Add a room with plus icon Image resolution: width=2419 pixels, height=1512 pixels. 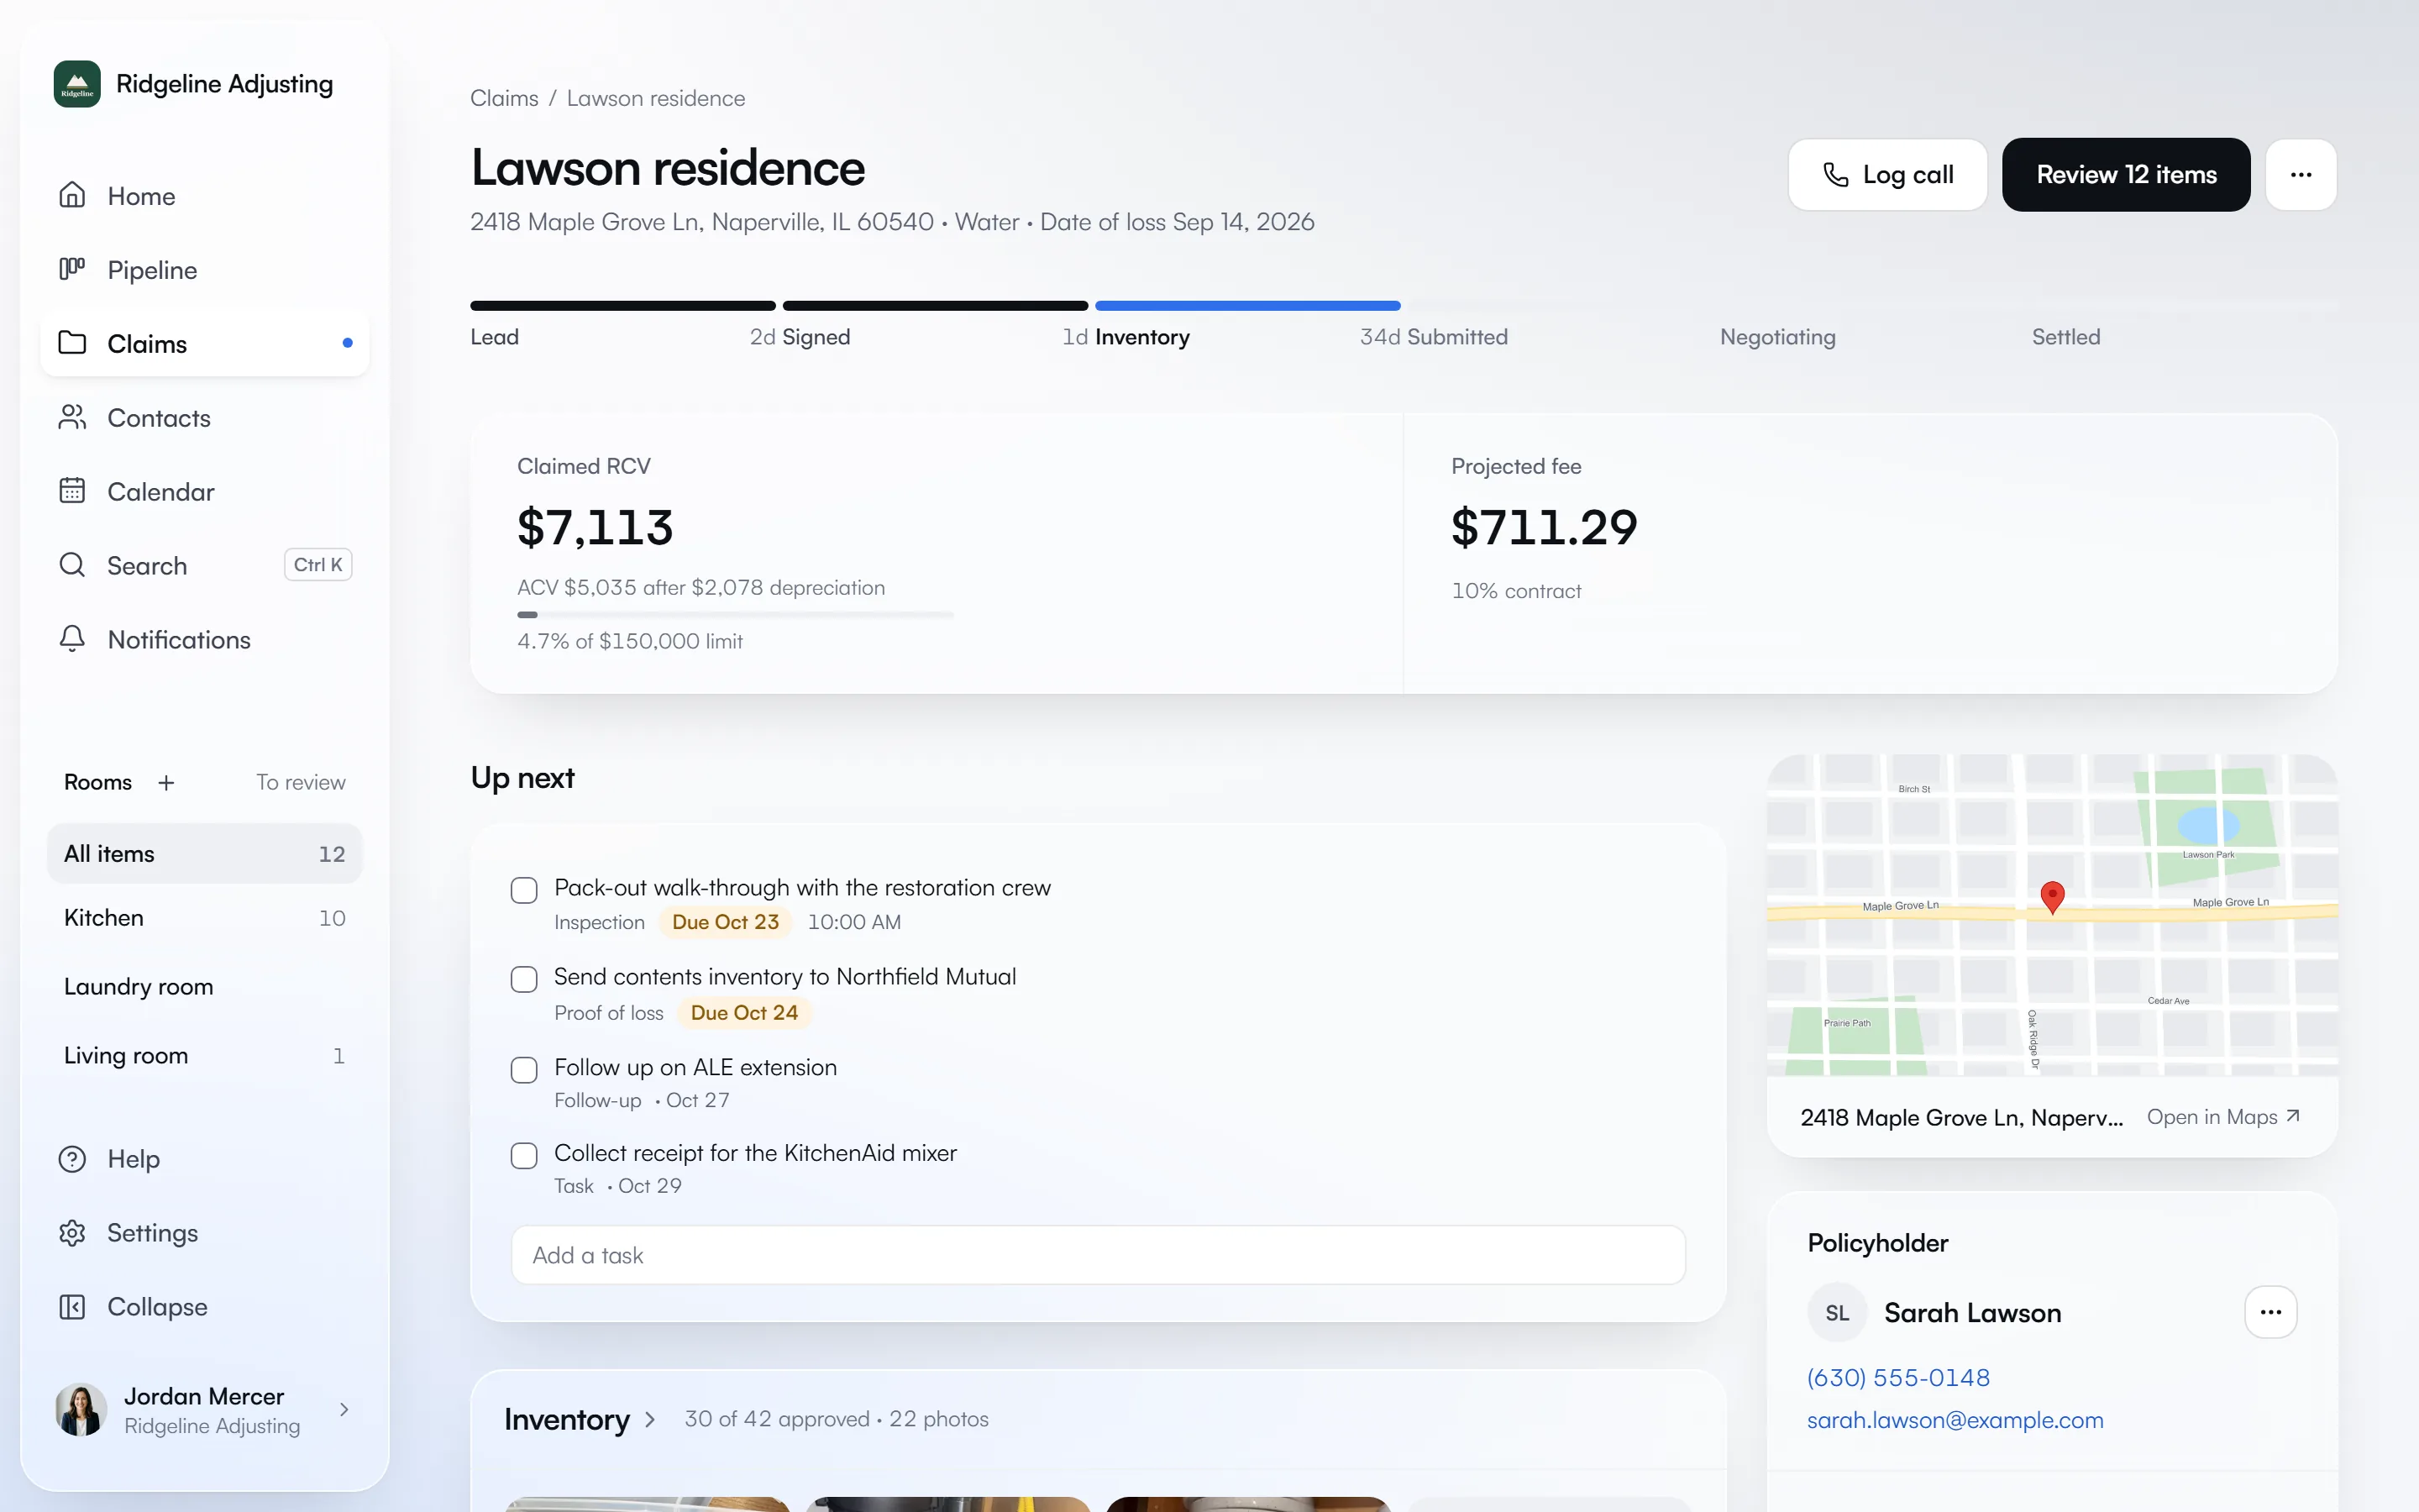coord(166,782)
